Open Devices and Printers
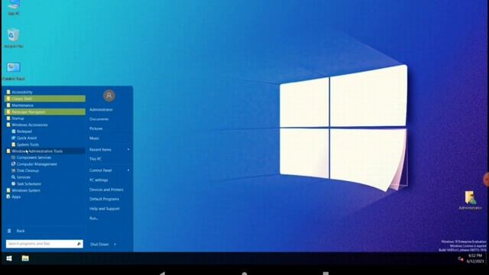This screenshot has width=489, height=275. click(x=106, y=189)
